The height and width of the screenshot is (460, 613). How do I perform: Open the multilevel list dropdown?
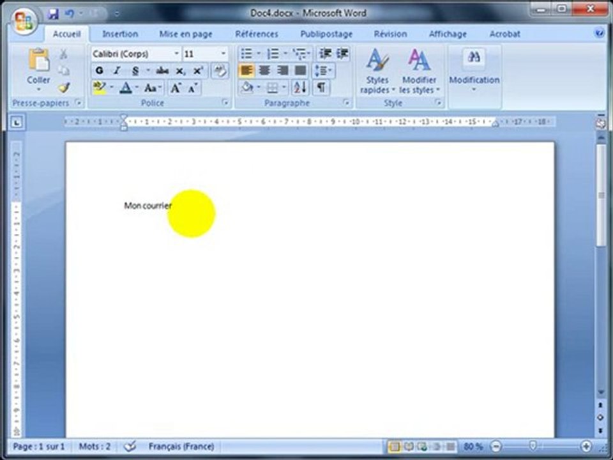[302, 54]
